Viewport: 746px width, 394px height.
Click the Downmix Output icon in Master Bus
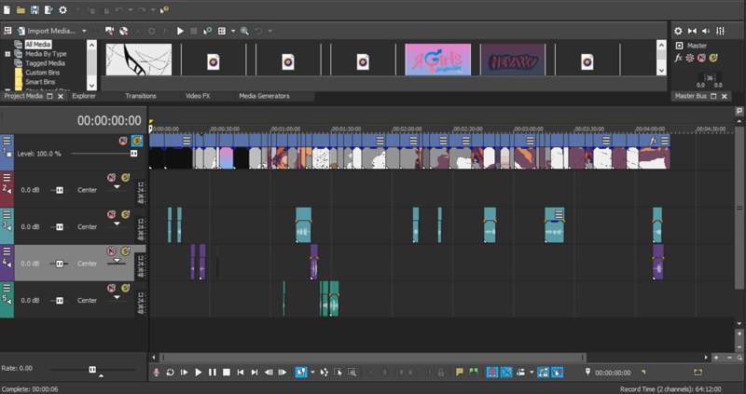pyautogui.click(x=692, y=31)
